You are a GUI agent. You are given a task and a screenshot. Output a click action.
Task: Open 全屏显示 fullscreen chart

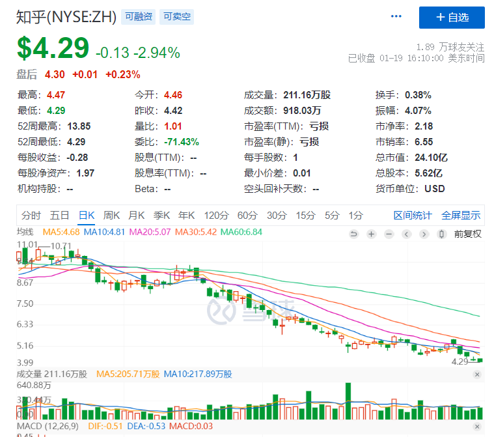pyautogui.click(x=461, y=216)
